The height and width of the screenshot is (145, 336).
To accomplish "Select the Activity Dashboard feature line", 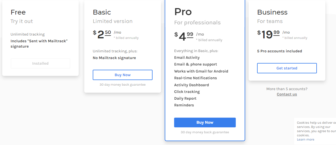I will (x=191, y=85).
